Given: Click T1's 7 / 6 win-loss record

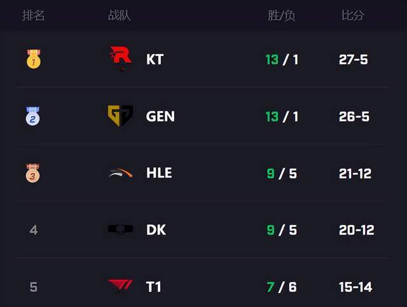Looking at the screenshot, I should [282, 287].
